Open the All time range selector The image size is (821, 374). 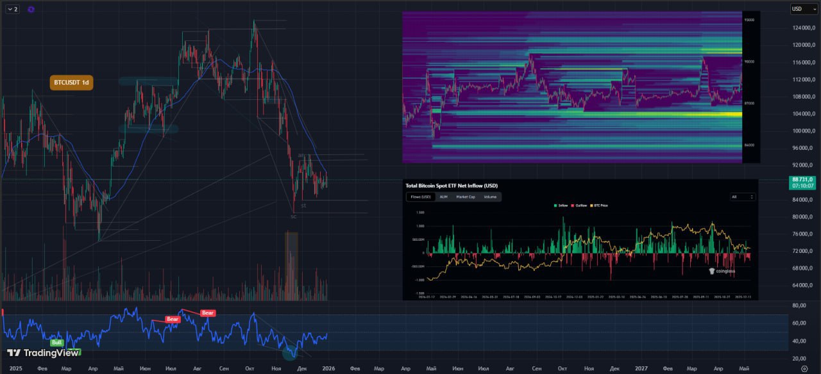[x=743, y=197]
